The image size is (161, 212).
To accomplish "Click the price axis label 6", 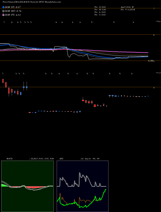I will coord(154,35).
